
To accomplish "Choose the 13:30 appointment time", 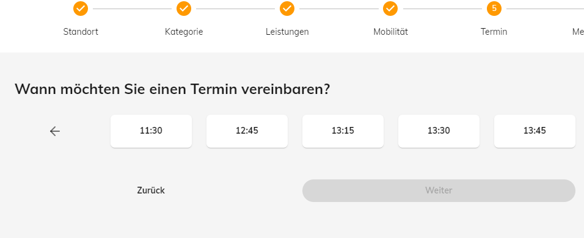I will (x=439, y=131).
